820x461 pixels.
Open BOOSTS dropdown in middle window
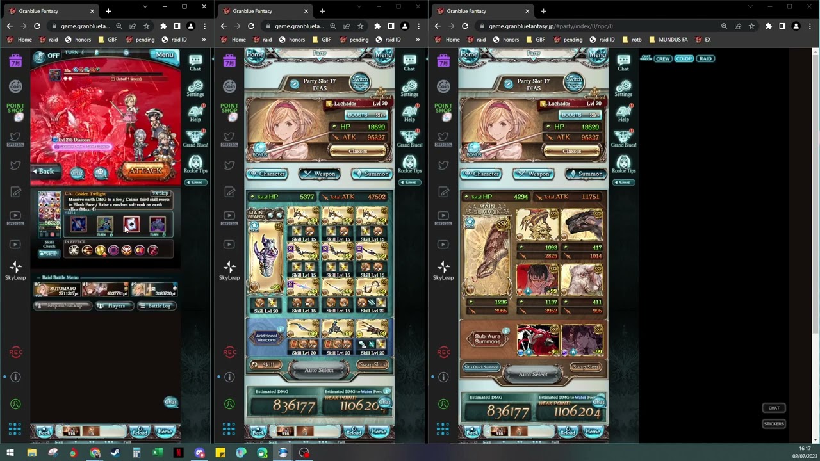pyautogui.click(x=366, y=115)
